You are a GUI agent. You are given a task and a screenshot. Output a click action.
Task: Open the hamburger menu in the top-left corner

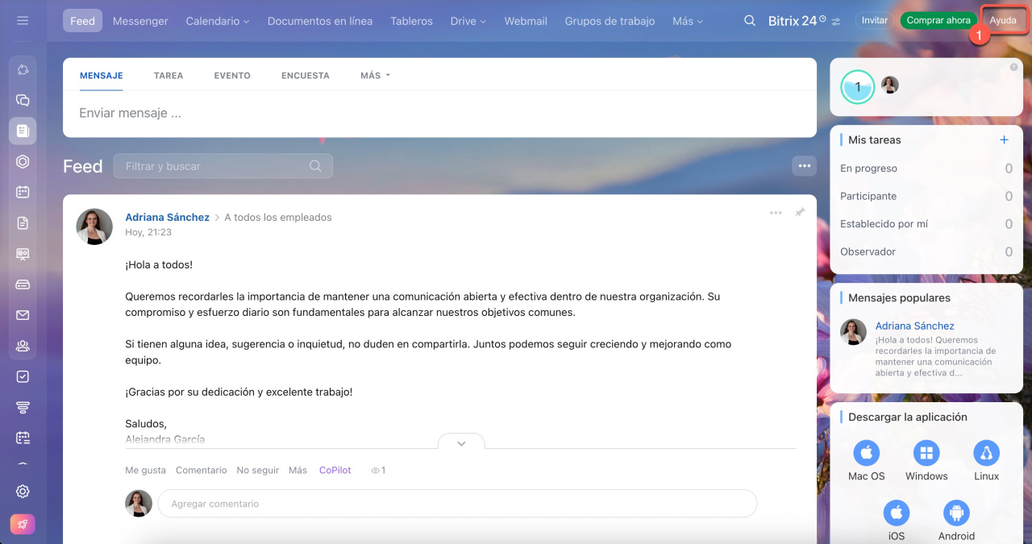23,21
